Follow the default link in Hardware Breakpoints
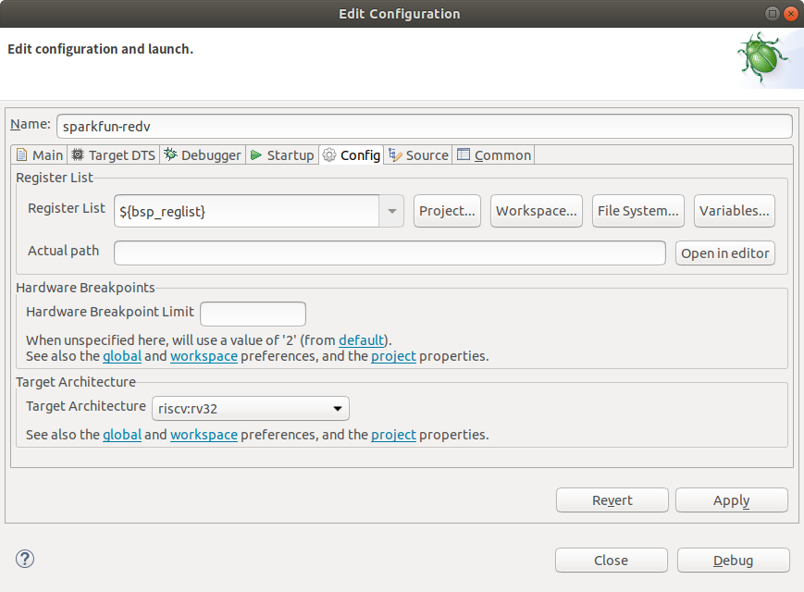Screen dimensions: 804x592 361,339
